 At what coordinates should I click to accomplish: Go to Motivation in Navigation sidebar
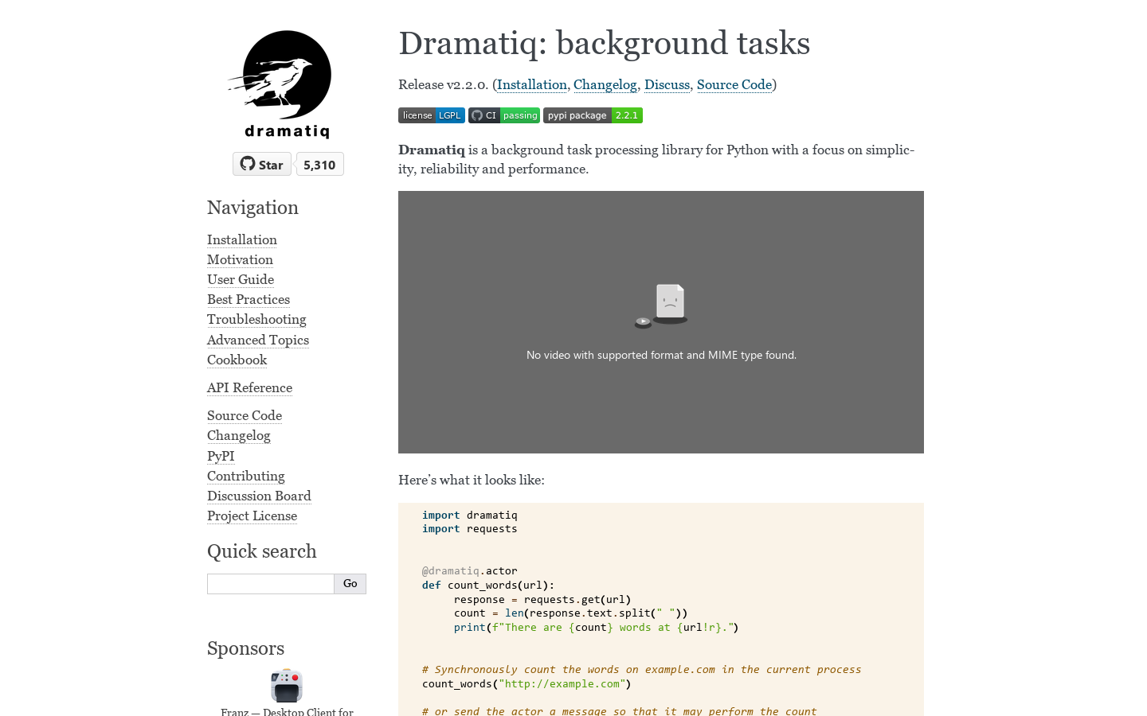pyautogui.click(x=240, y=259)
